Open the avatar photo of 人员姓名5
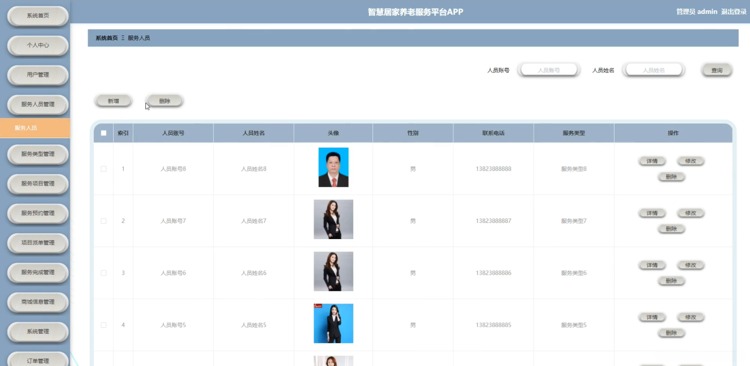This screenshot has height=366, width=750. click(334, 324)
